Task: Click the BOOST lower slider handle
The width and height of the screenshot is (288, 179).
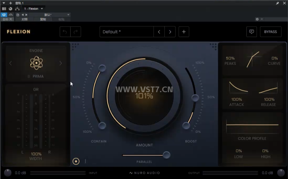Action: coord(186,126)
